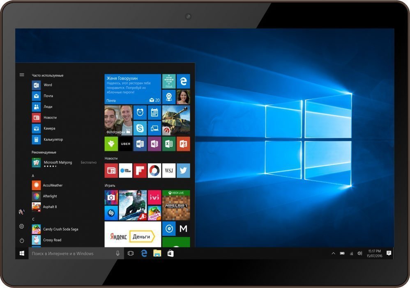Open the Store from the taskbar
This screenshot has width=410, height=288.
(170, 253)
